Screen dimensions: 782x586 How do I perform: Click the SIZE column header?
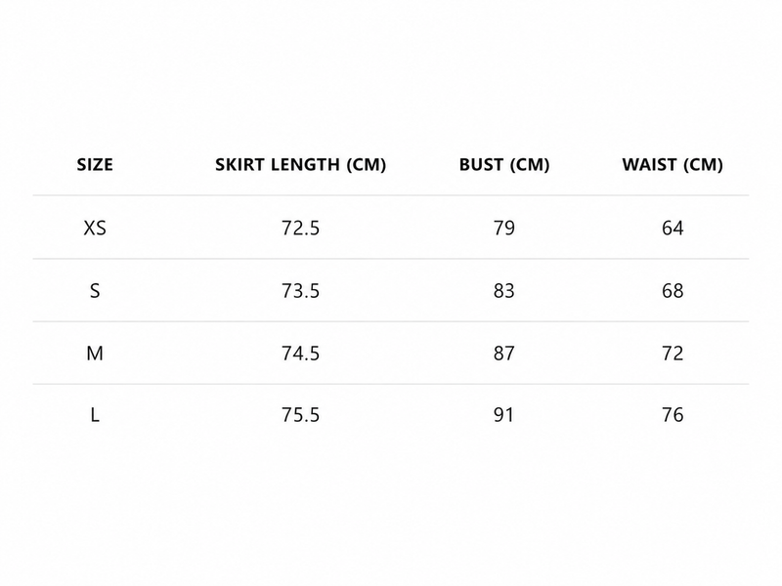(x=95, y=164)
